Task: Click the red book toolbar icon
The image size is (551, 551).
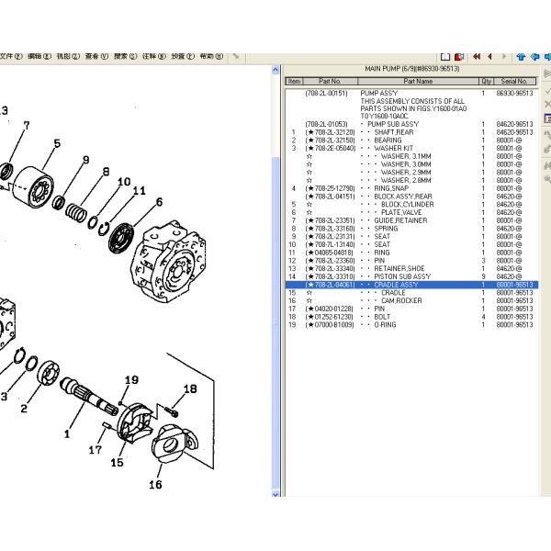Action: click(x=456, y=56)
